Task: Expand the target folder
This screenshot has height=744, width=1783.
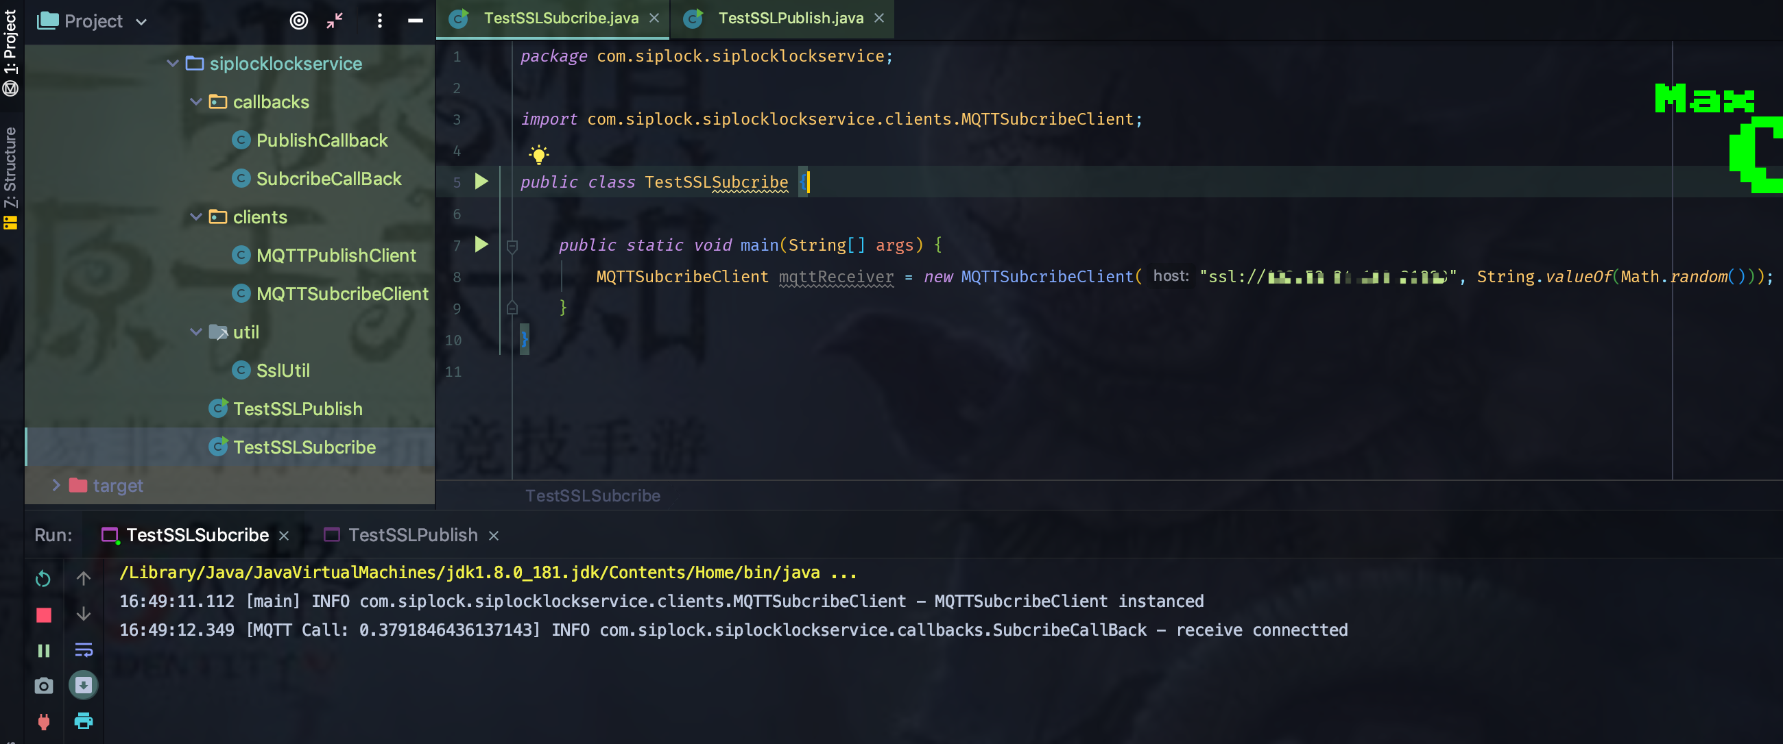Action: pyautogui.click(x=57, y=486)
